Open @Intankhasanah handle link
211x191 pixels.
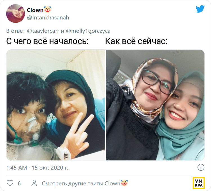(x=48, y=18)
